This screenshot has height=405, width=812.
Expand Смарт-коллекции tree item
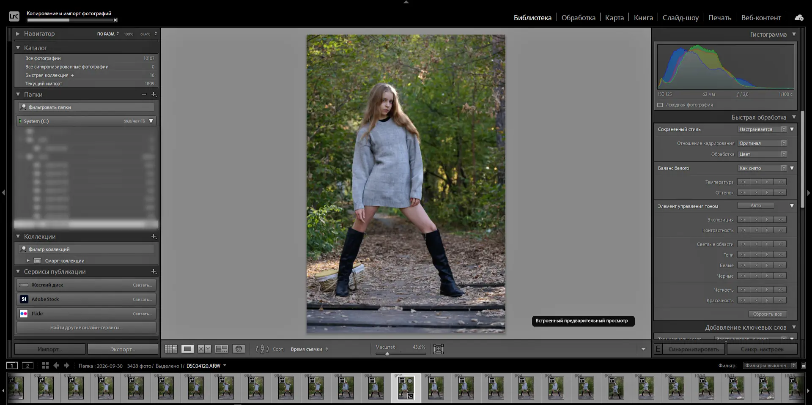click(28, 260)
